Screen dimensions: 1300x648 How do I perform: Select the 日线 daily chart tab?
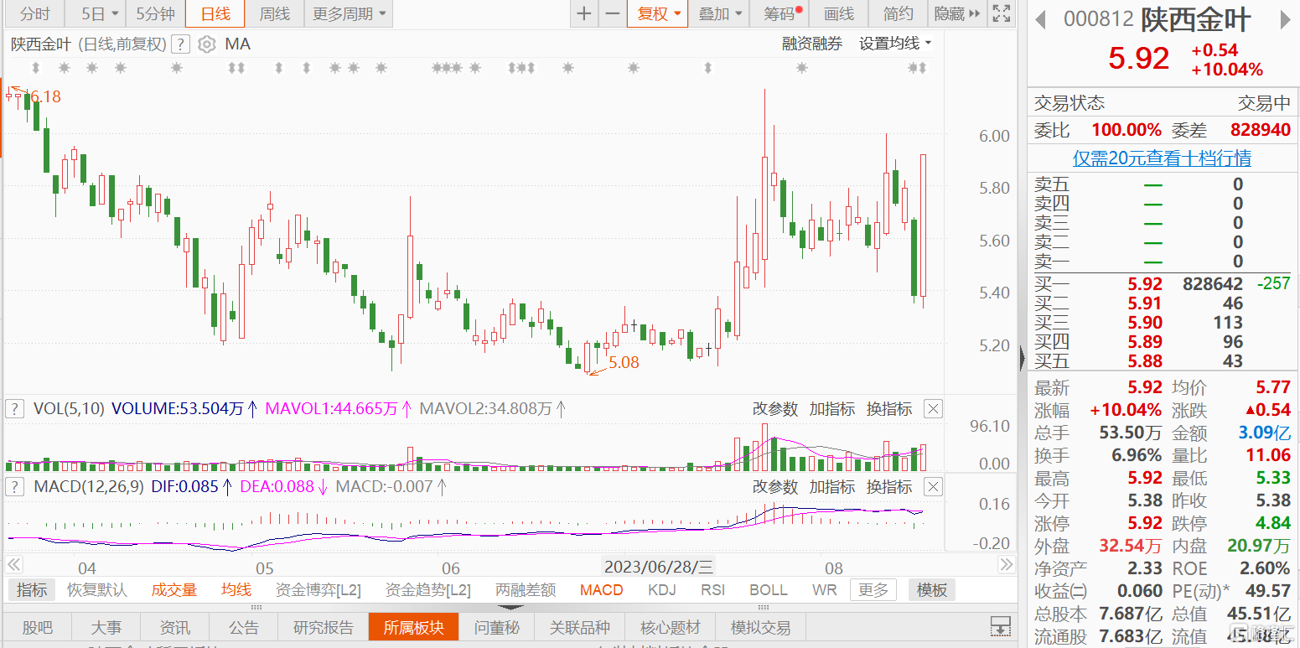click(x=215, y=13)
